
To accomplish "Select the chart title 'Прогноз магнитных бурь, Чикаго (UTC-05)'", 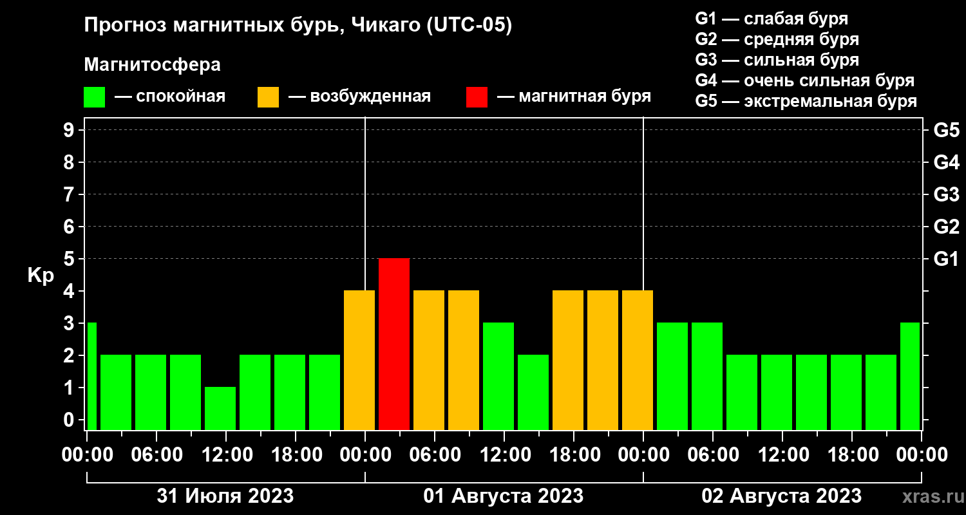I will pos(298,26).
